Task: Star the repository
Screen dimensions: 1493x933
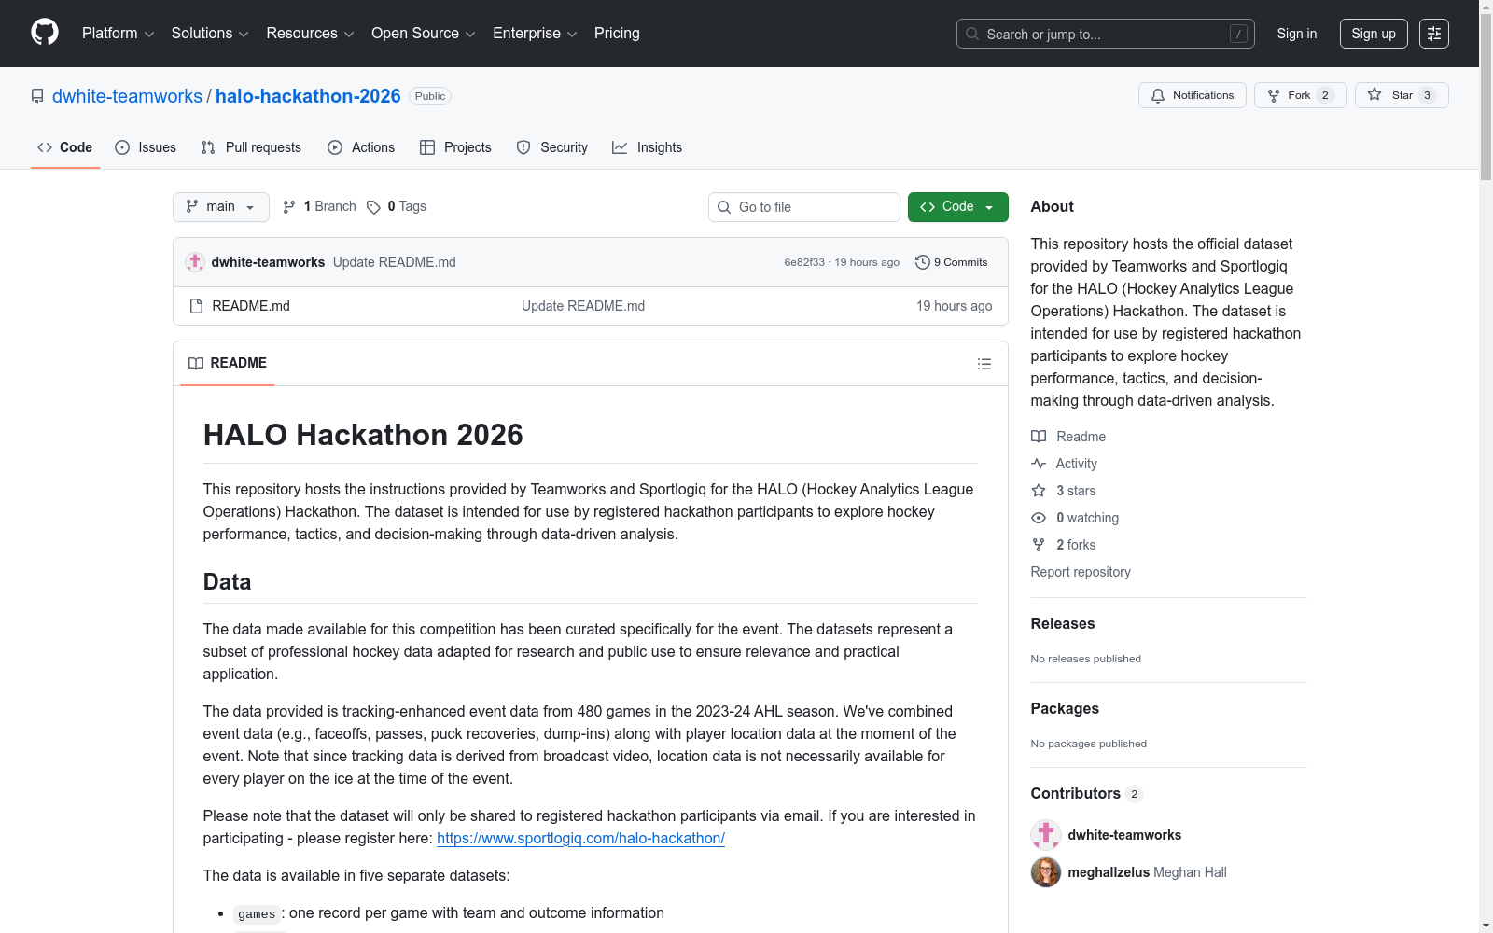Action: 1402,95
